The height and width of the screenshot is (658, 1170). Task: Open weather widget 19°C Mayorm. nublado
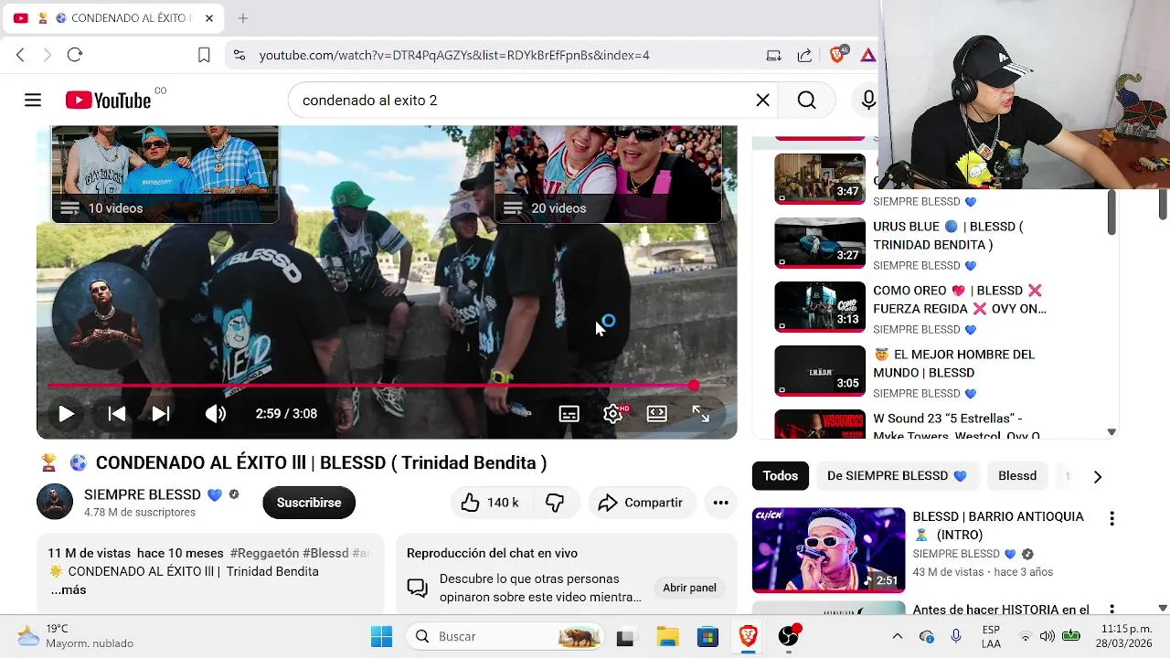tap(75, 636)
